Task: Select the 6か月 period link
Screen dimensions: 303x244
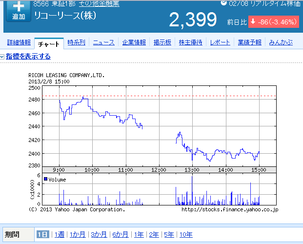Action: pyautogui.click(x=121, y=235)
